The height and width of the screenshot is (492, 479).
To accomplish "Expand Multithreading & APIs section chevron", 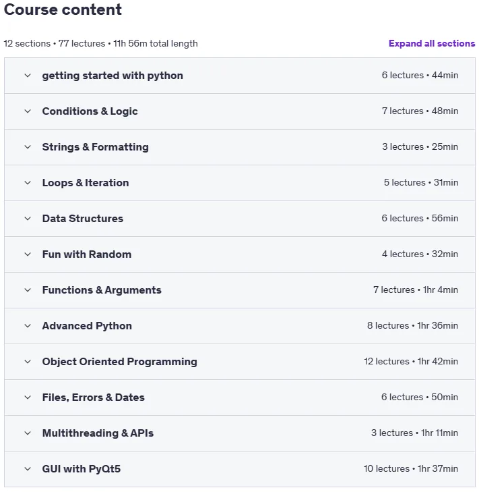I will 28,433.
